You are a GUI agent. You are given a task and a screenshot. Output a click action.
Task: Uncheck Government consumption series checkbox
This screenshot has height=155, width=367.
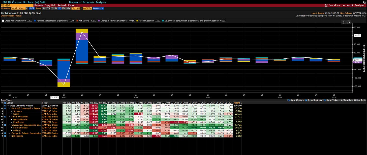pos(5,125)
